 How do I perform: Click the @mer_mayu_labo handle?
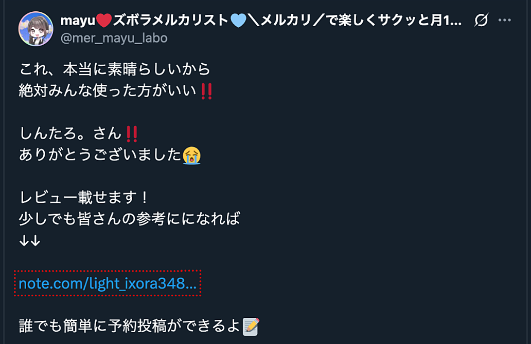[x=114, y=38]
